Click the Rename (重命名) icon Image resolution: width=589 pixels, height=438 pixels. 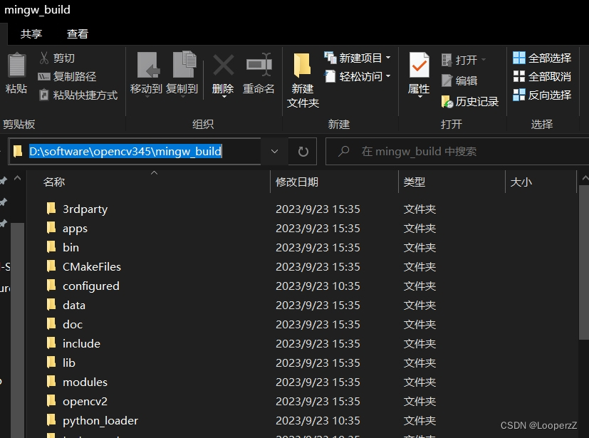pyautogui.click(x=259, y=66)
